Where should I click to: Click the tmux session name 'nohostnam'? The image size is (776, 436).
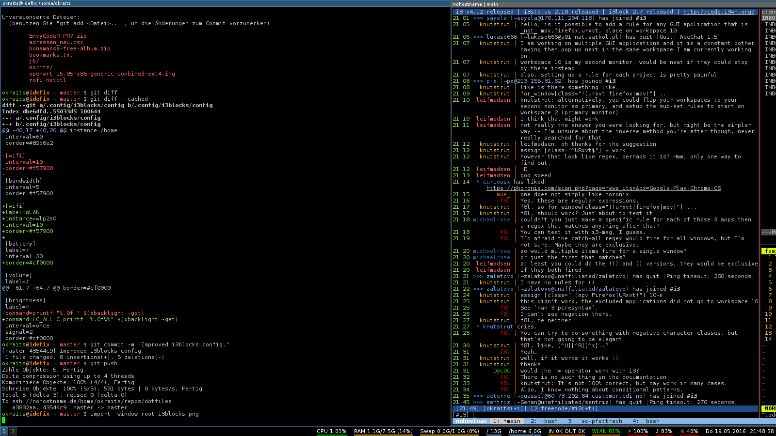[471, 421]
